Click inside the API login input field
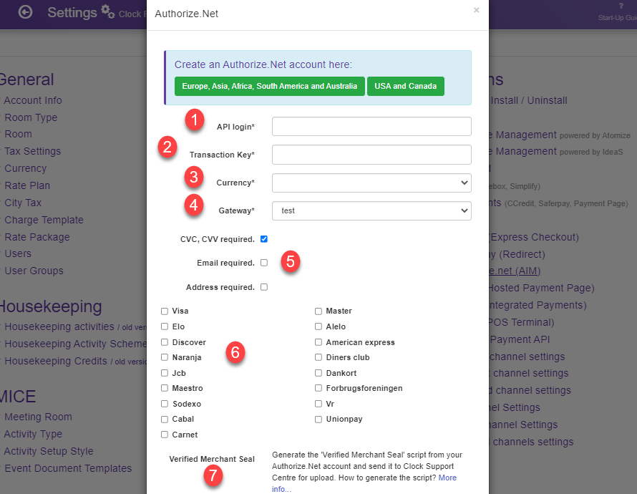Viewport: 637px width, 494px height. [x=371, y=126]
